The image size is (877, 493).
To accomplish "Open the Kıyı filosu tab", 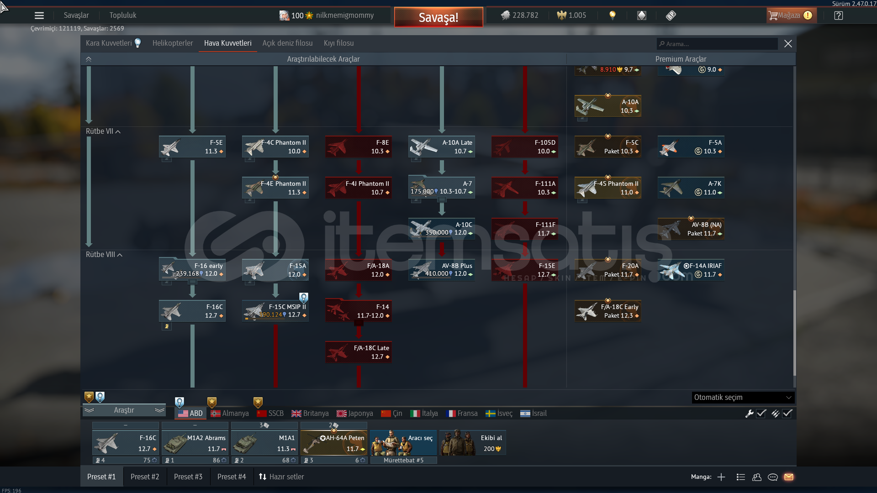I will [x=339, y=43].
